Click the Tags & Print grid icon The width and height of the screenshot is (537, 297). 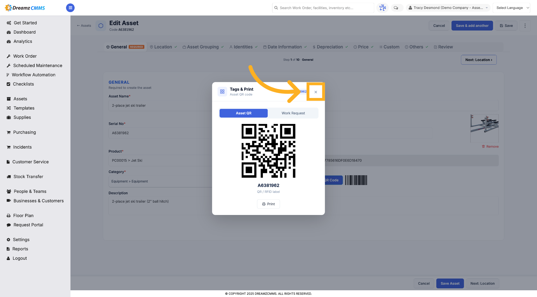pyautogui.click(x=222, y=92)
